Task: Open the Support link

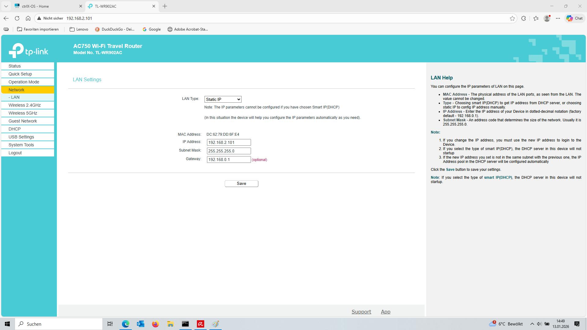Action: point(361,312)
